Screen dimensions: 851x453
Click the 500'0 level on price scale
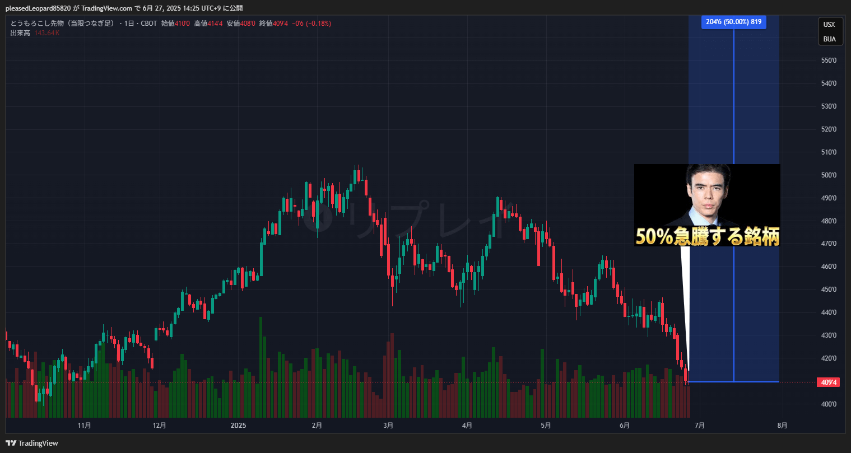(x=829, y=175)
